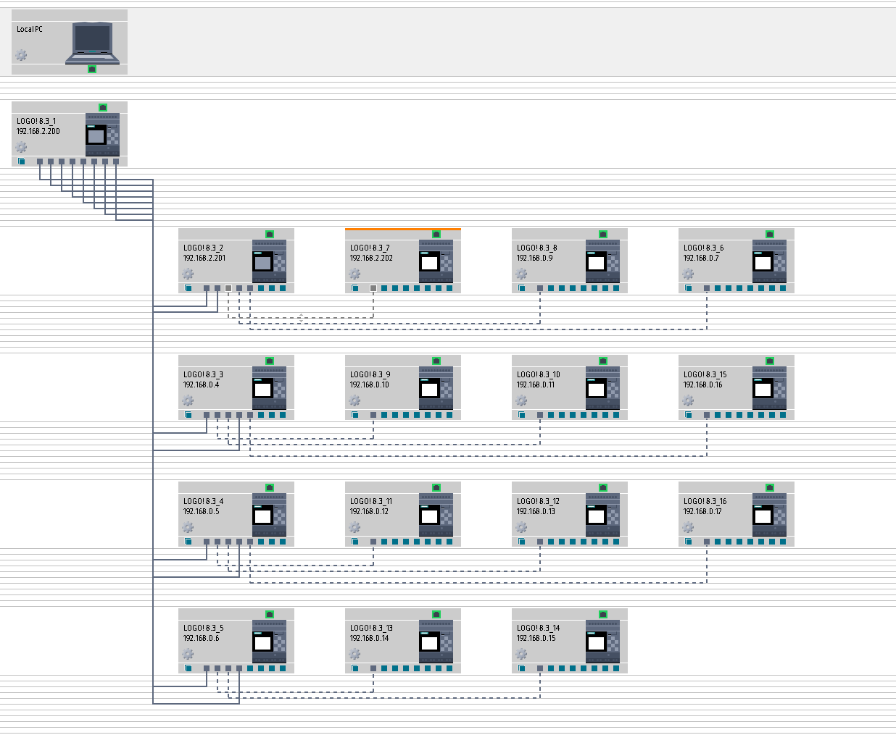This screenshot has height=748, width=896.
Task: Open settings gear of LOGO! 8.3_9
Action: point(354,401)
